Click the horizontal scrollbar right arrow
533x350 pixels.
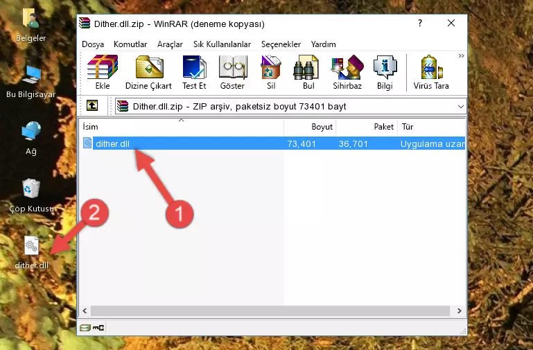pyautogui.click(x=460, y=310)
